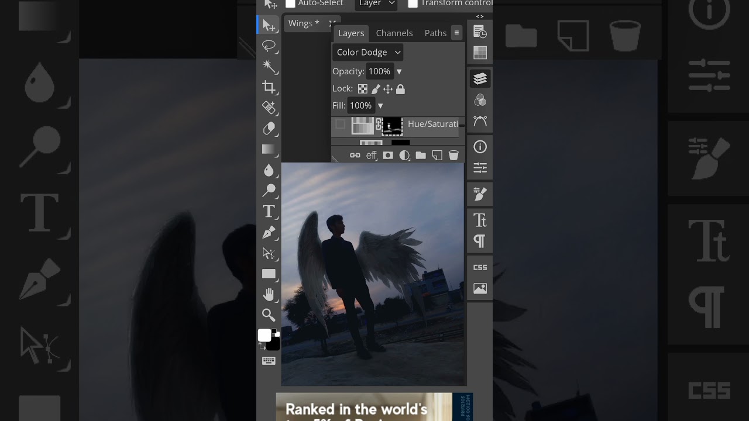Screen dimensions: 749x421
Task: Create new adjustment layer
Action: click(404, 155)
